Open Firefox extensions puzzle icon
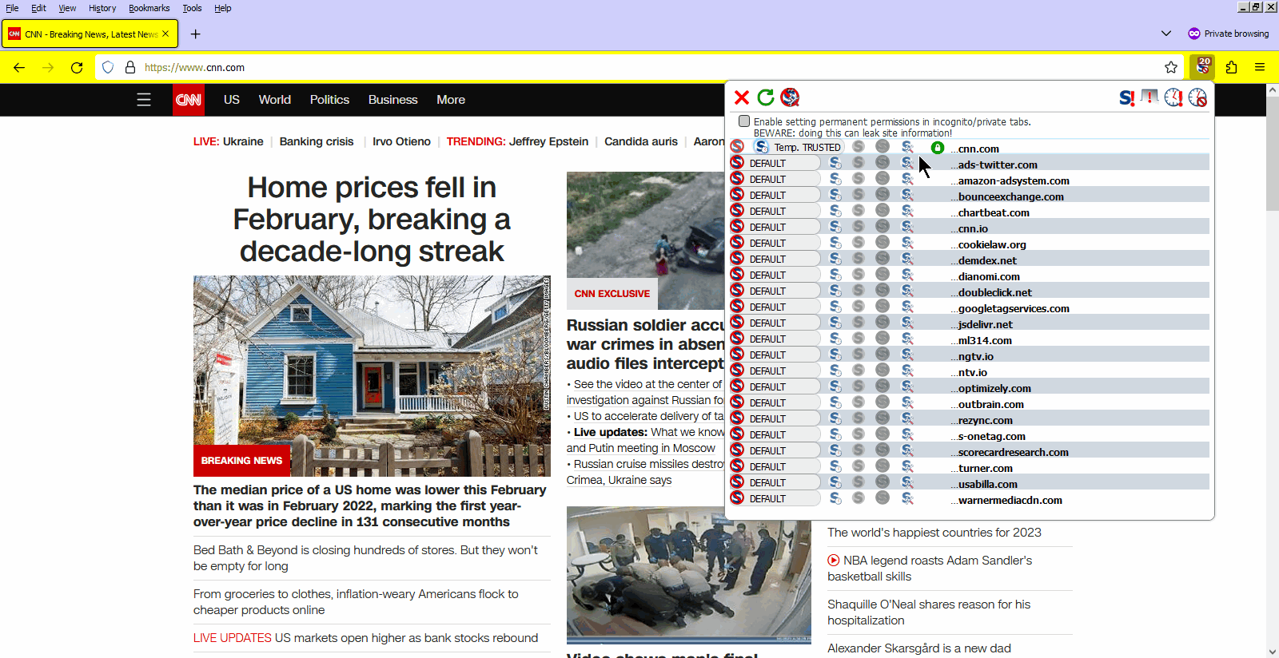The height and width of the screenshot is (658, 1279). 1231,67
